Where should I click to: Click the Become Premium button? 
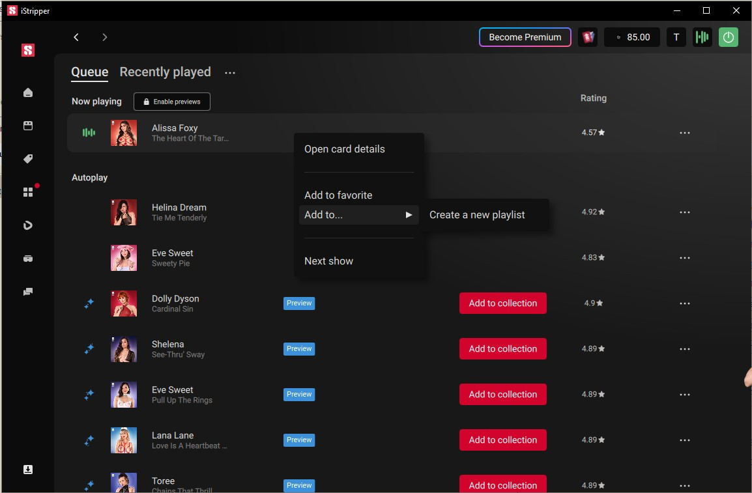click(525, 37)
